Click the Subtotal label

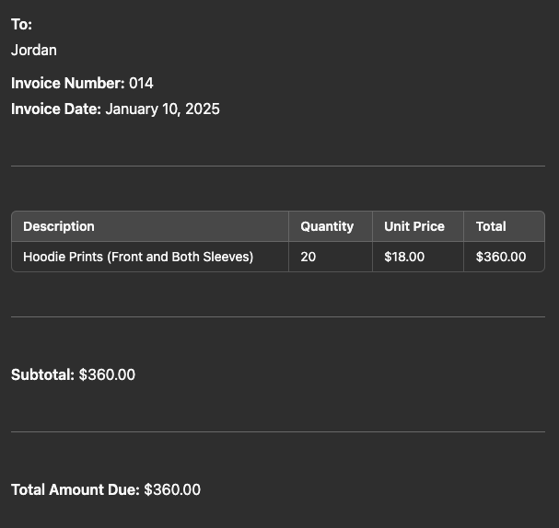[x=42, y=374]
